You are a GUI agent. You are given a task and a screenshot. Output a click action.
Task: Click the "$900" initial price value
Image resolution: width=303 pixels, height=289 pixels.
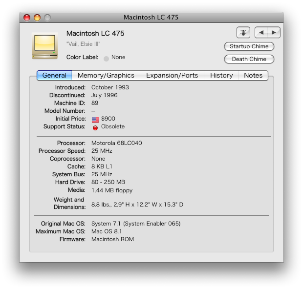pos(108,119)
